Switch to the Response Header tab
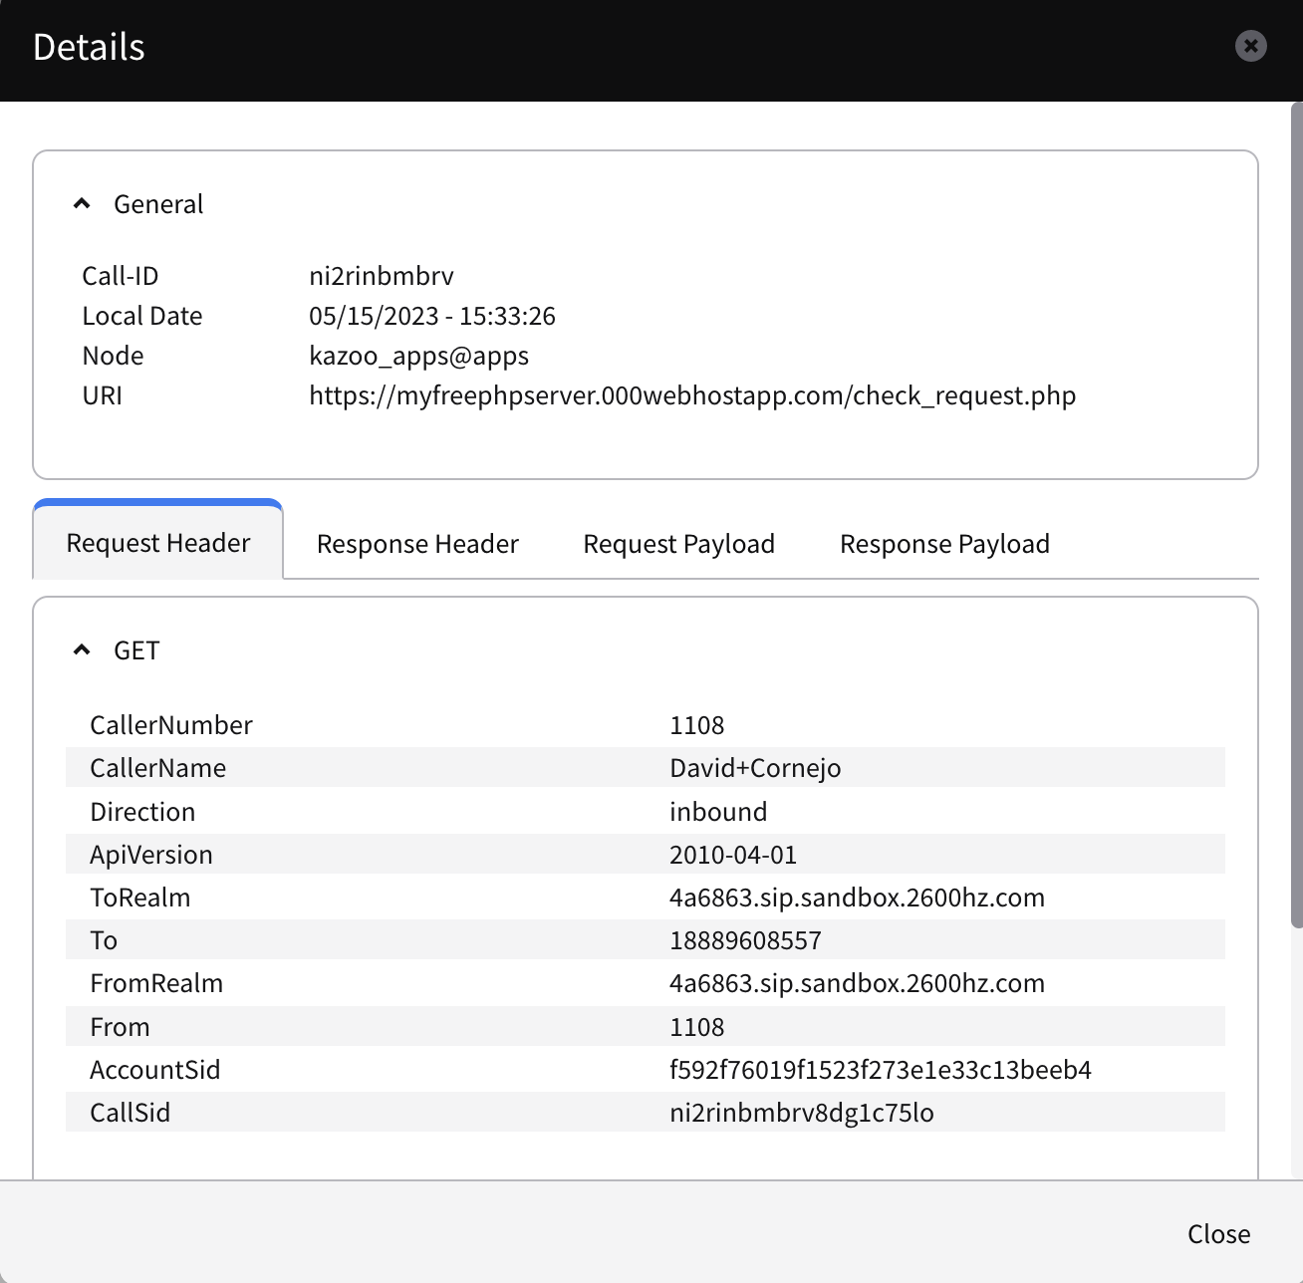The image size is (1303, 1283). click(x=417, y=544)
